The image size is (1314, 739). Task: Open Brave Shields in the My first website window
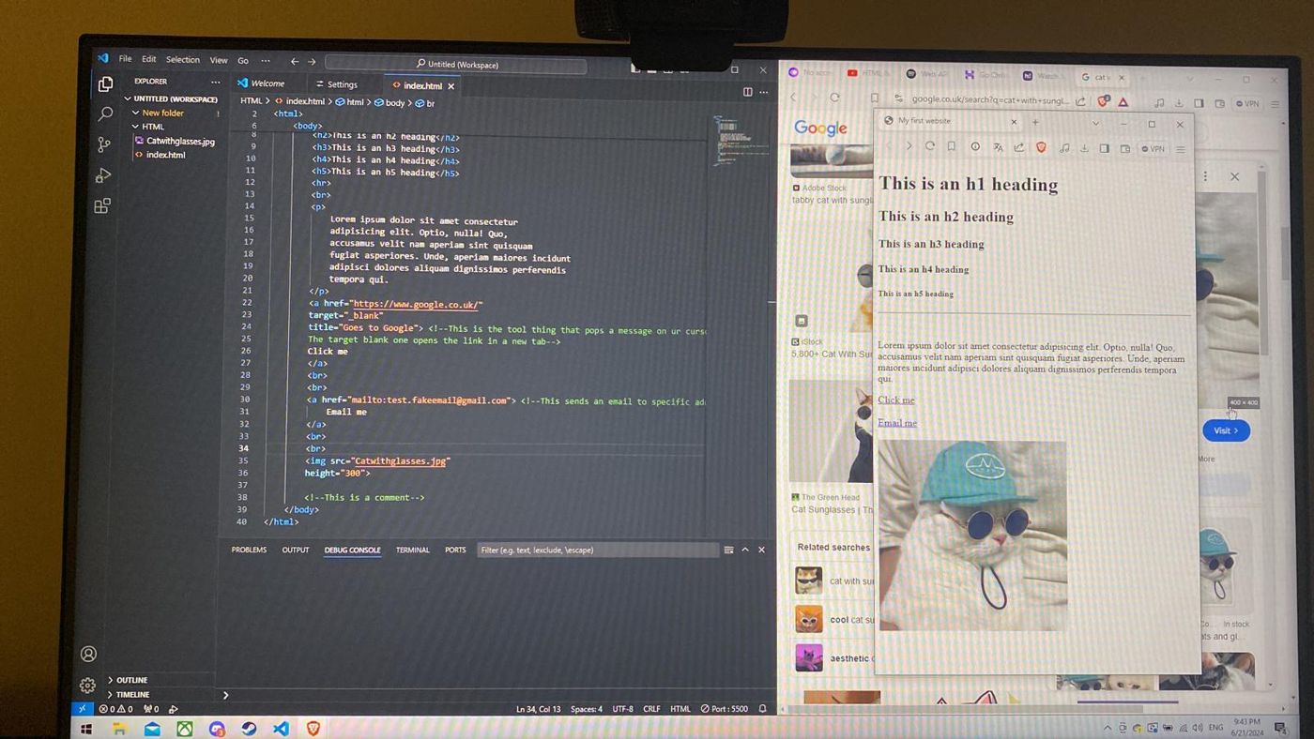(x=1041, y=147)
